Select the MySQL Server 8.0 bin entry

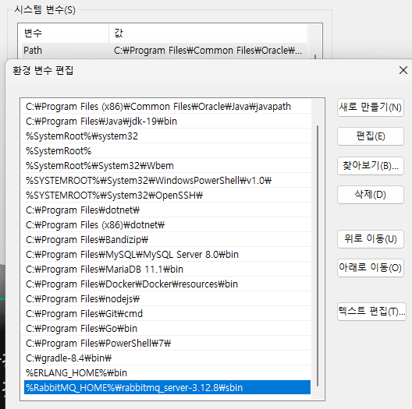point(165,255)
